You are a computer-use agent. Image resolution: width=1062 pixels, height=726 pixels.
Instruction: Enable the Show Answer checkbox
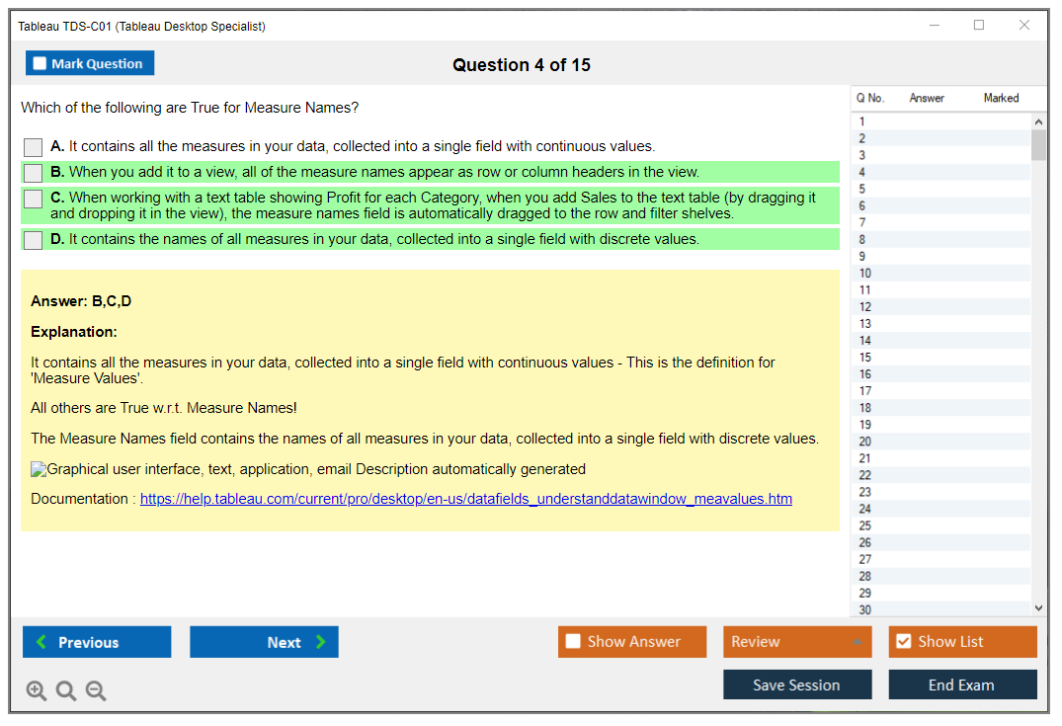point(573,642)
